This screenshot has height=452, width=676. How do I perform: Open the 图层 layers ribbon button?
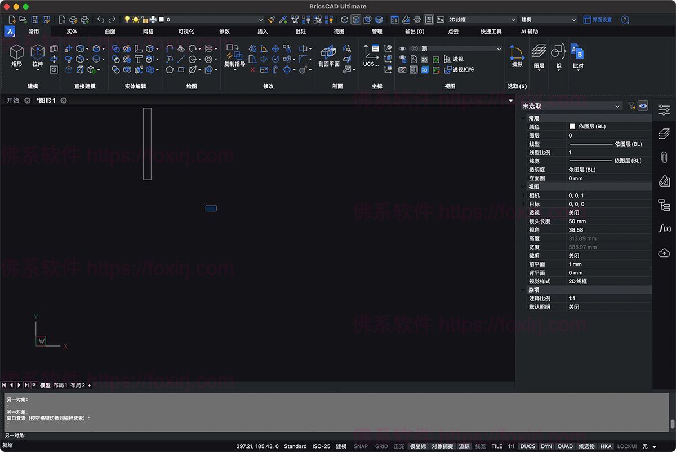(539, 54)
